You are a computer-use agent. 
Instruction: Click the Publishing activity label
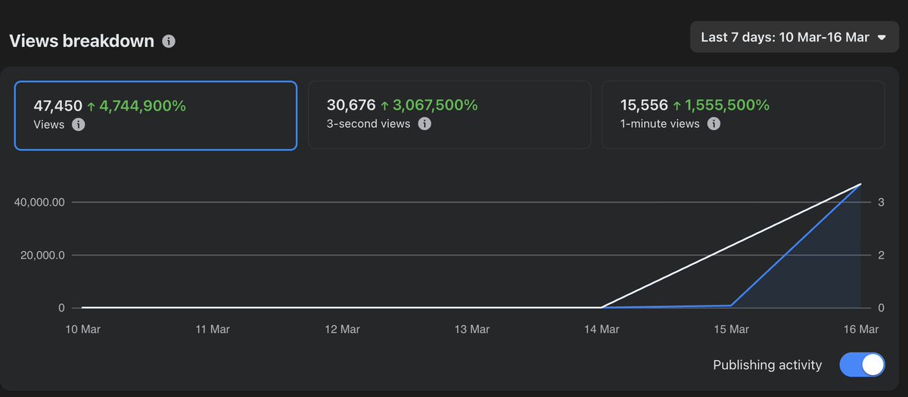coord(767,365)
